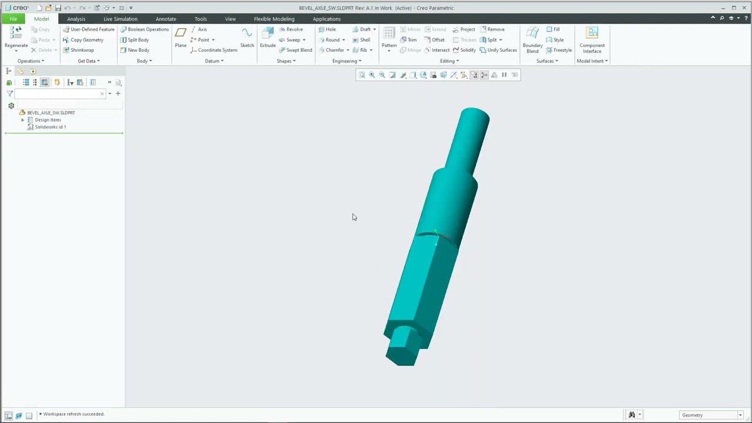Open the Operations group dropdown

pyautogui.click(x=31, y=61)
